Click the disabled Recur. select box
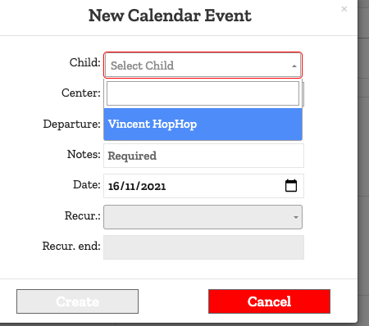Viewport: 369px width, 326px height. pos(203,217)
